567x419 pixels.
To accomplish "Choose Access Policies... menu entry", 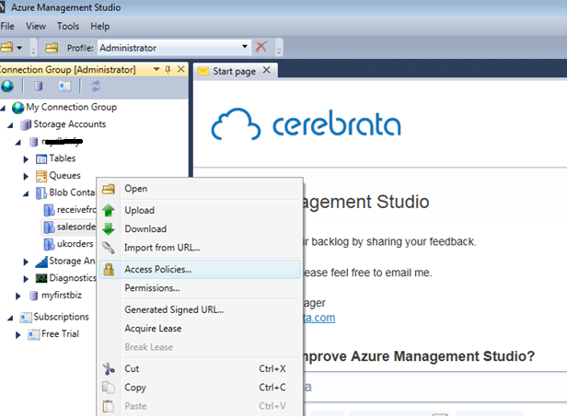I will [200, 269].
